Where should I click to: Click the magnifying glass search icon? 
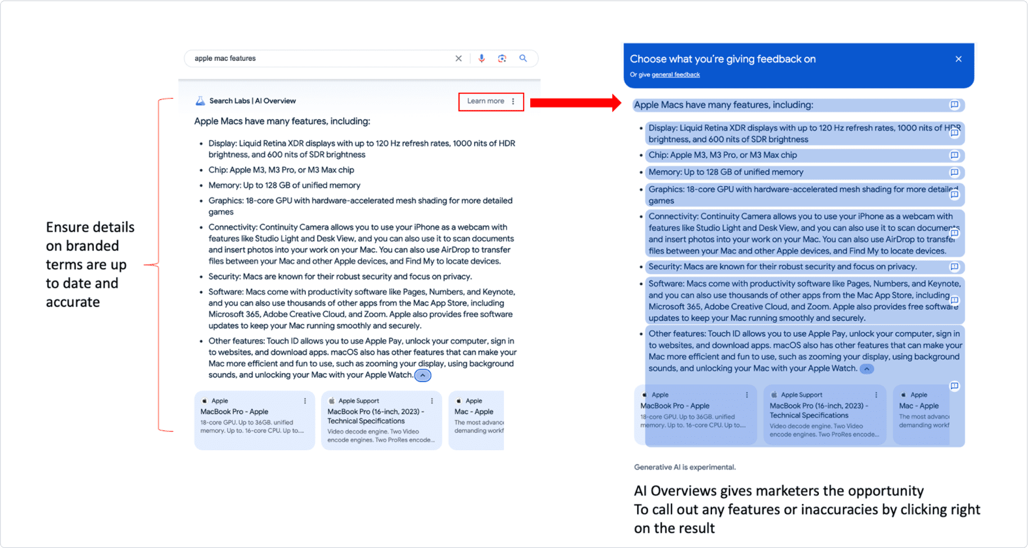523,58
